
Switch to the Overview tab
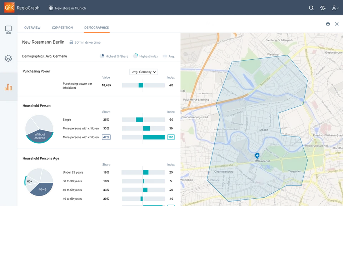(33, 28)
